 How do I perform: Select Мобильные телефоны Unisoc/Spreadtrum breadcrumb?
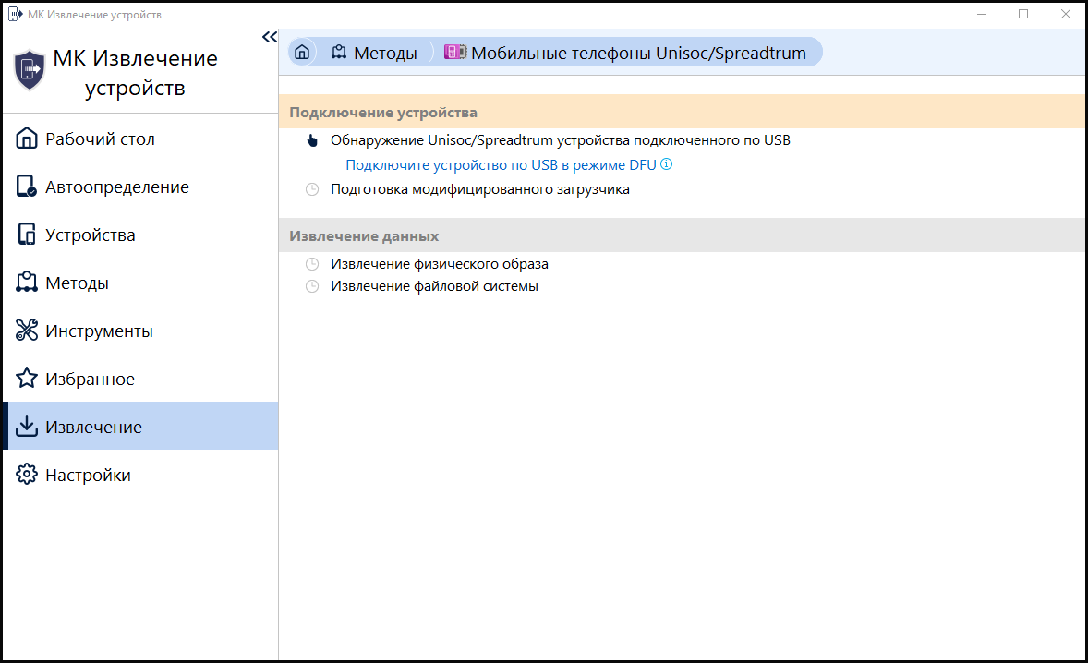pos(638,54)
